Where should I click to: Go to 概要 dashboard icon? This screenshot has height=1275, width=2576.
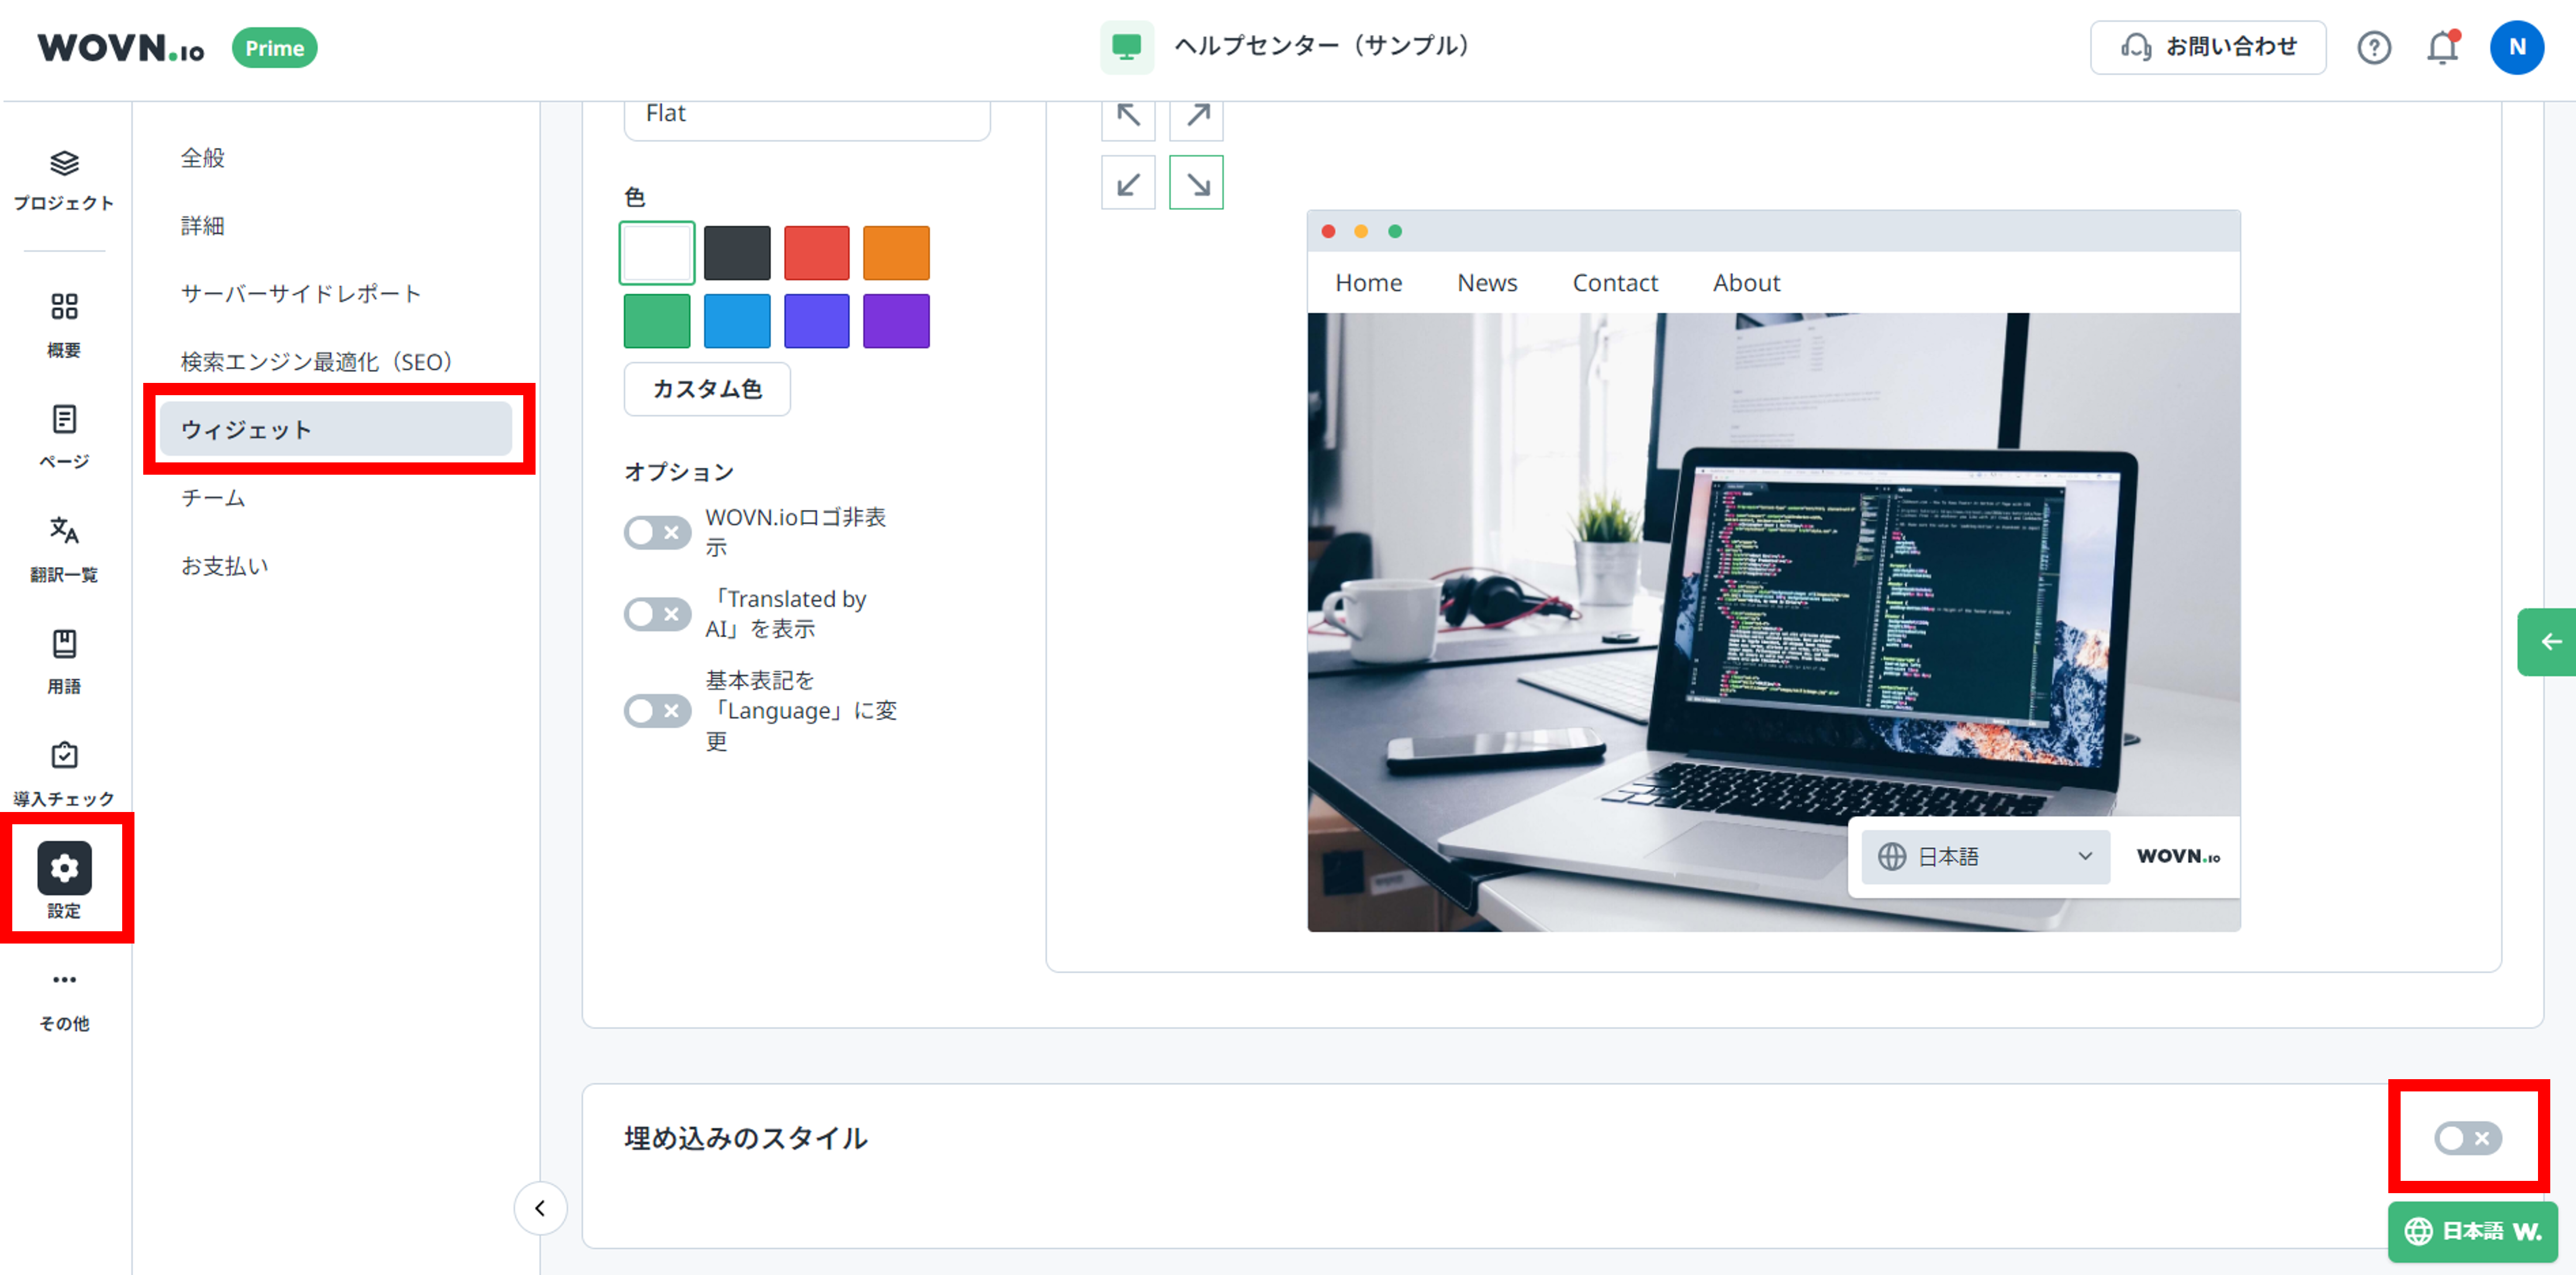click(x=64, y=306)
